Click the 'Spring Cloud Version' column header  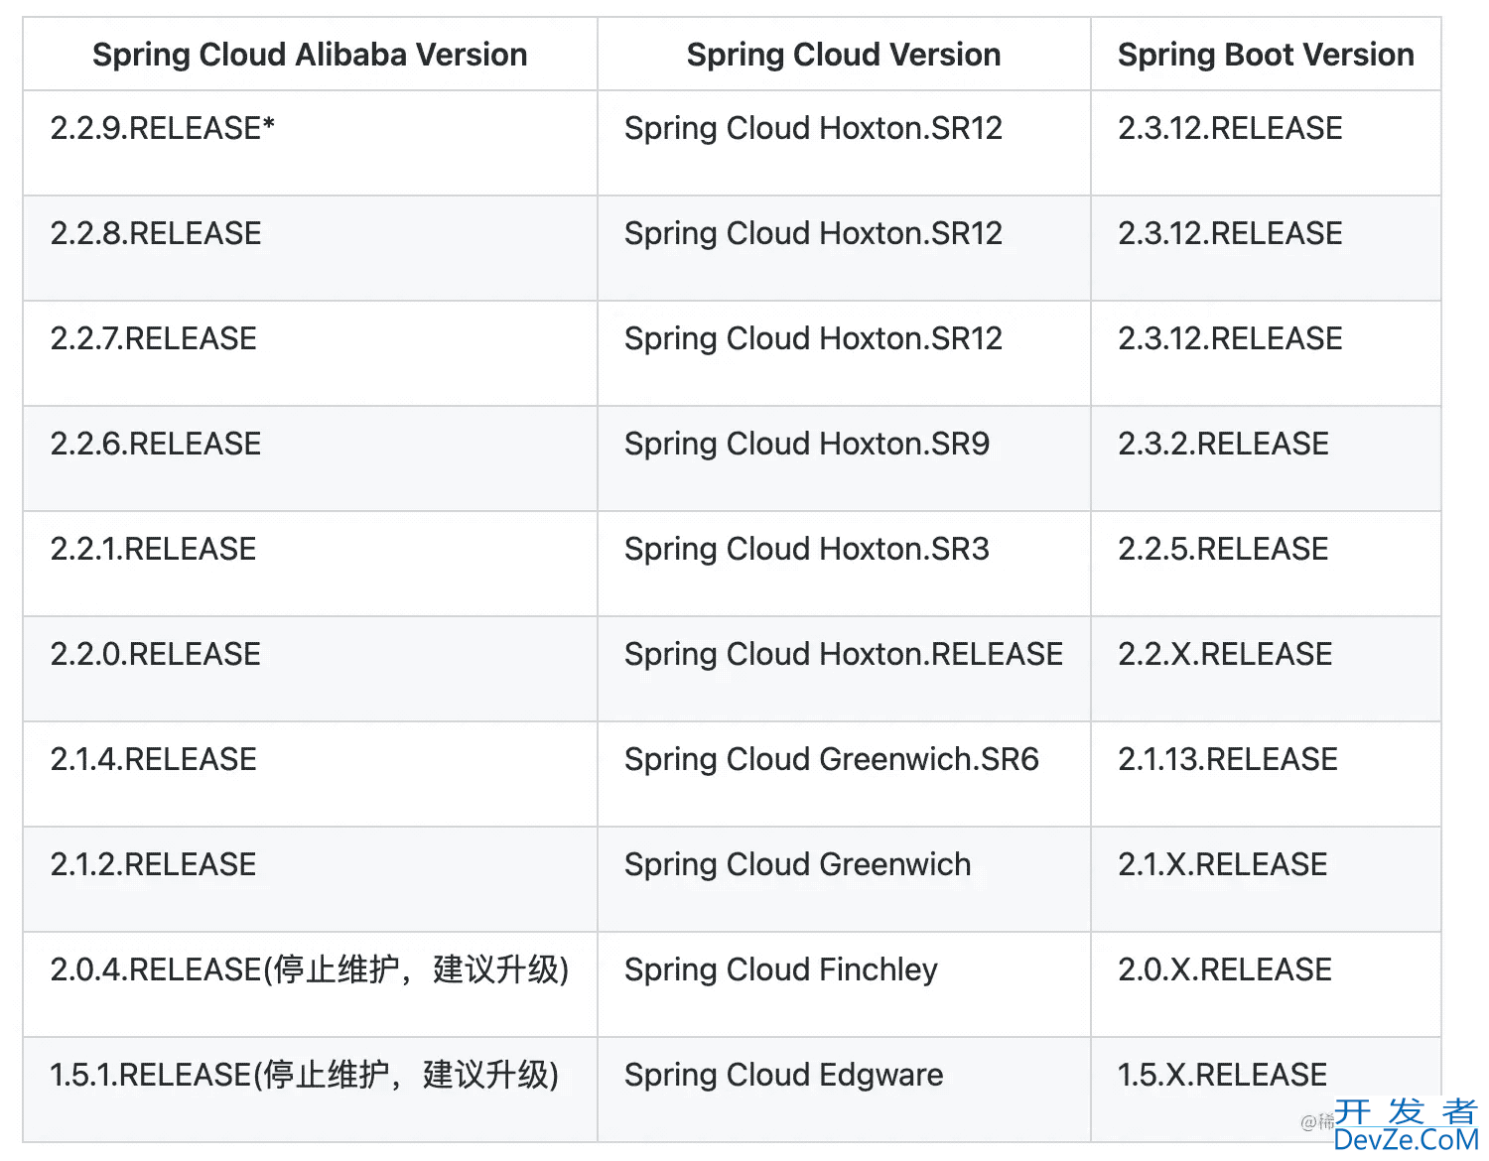(844, 55)
